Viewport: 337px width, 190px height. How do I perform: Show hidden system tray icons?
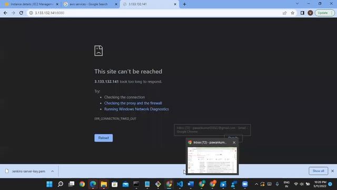[256, 184]
